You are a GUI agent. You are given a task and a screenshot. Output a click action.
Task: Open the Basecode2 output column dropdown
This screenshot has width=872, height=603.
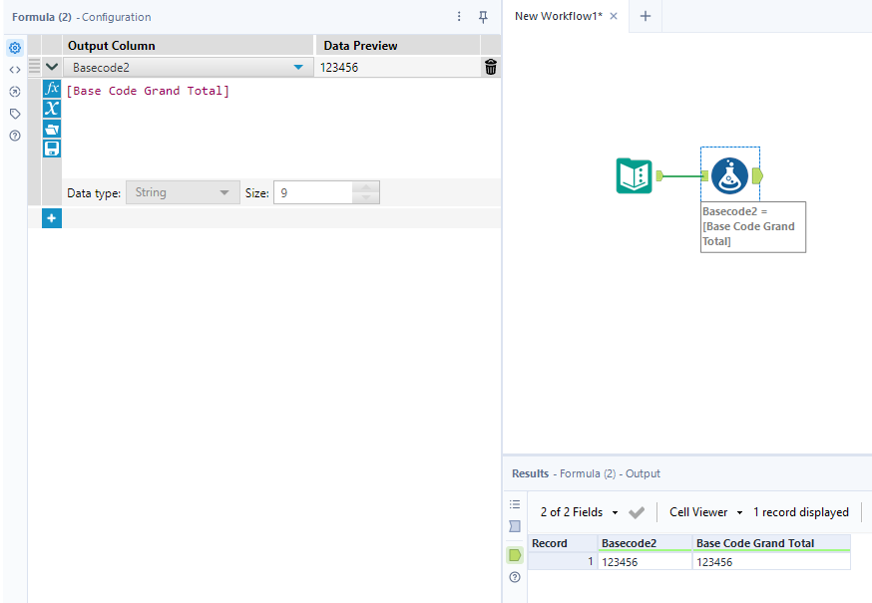(x=298, y=67)
